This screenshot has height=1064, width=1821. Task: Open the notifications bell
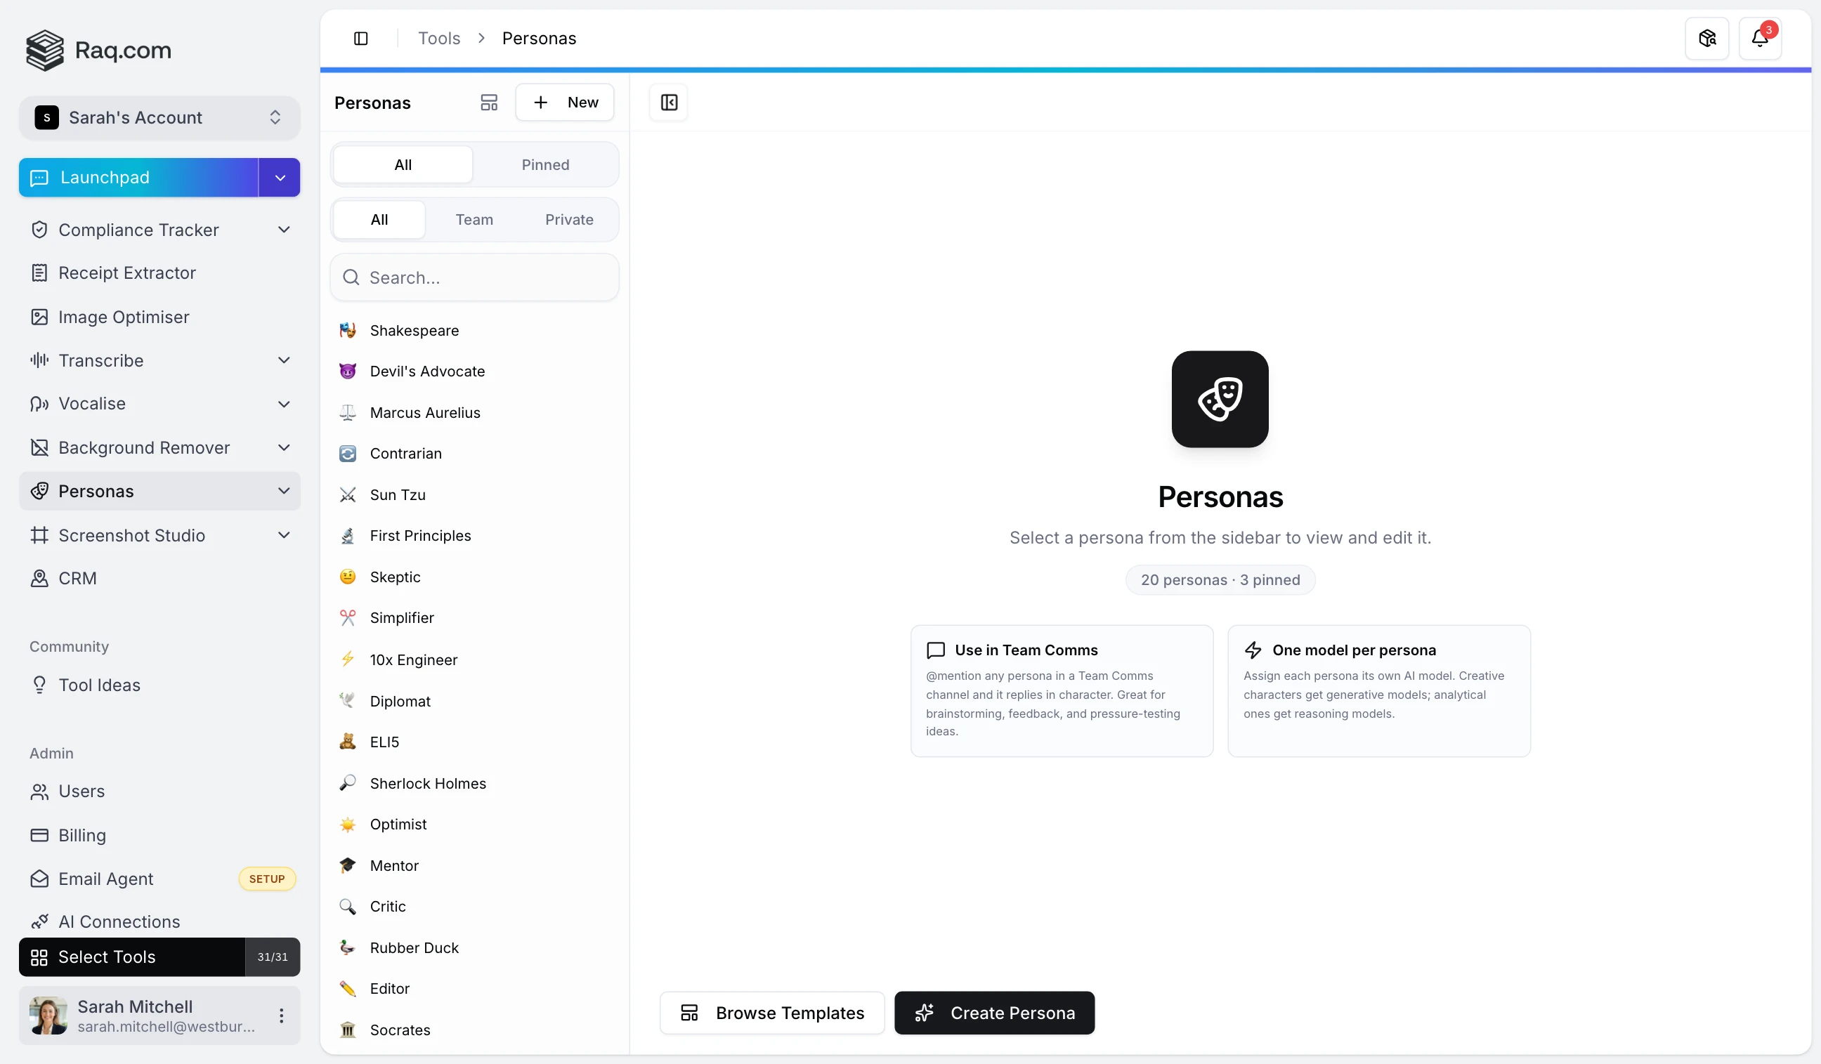click(1761, 37)
